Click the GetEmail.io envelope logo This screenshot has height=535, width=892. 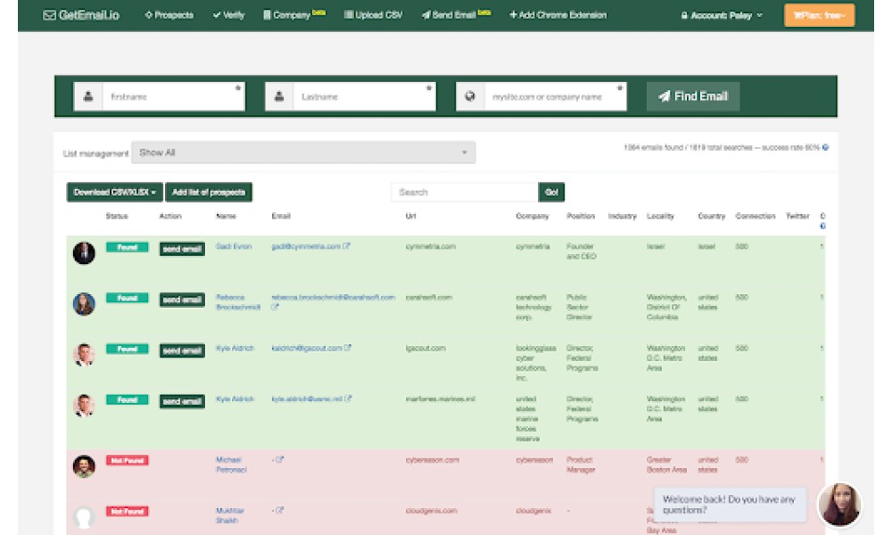(x=81, y=15)
